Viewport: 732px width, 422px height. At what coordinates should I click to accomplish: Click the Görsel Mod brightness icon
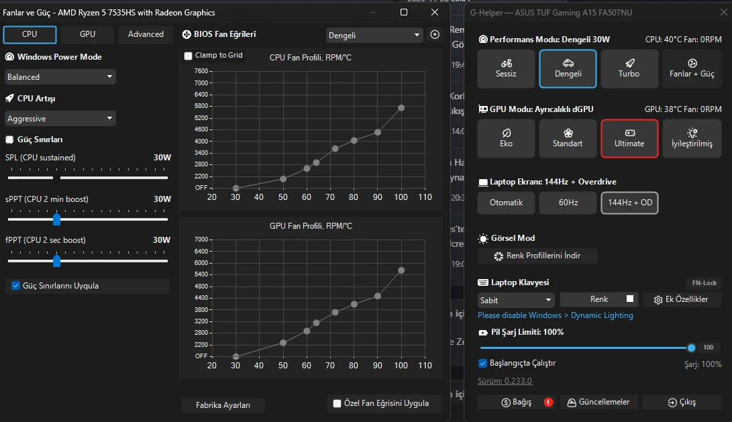point(483,239)
